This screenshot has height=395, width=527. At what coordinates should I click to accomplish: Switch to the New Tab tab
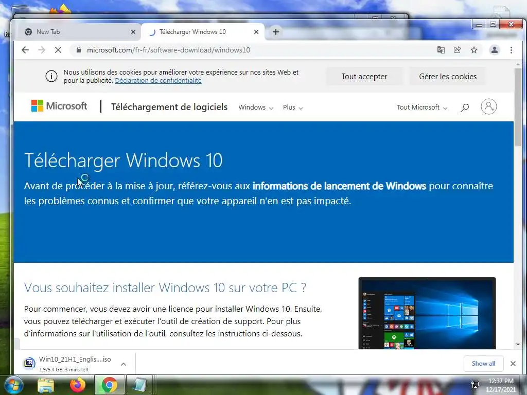point(78,32)
